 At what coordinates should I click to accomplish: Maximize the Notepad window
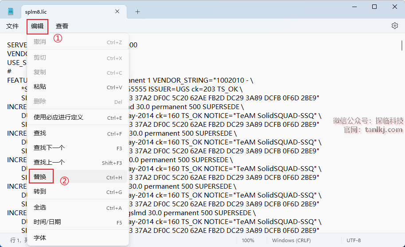pos(374,7)
